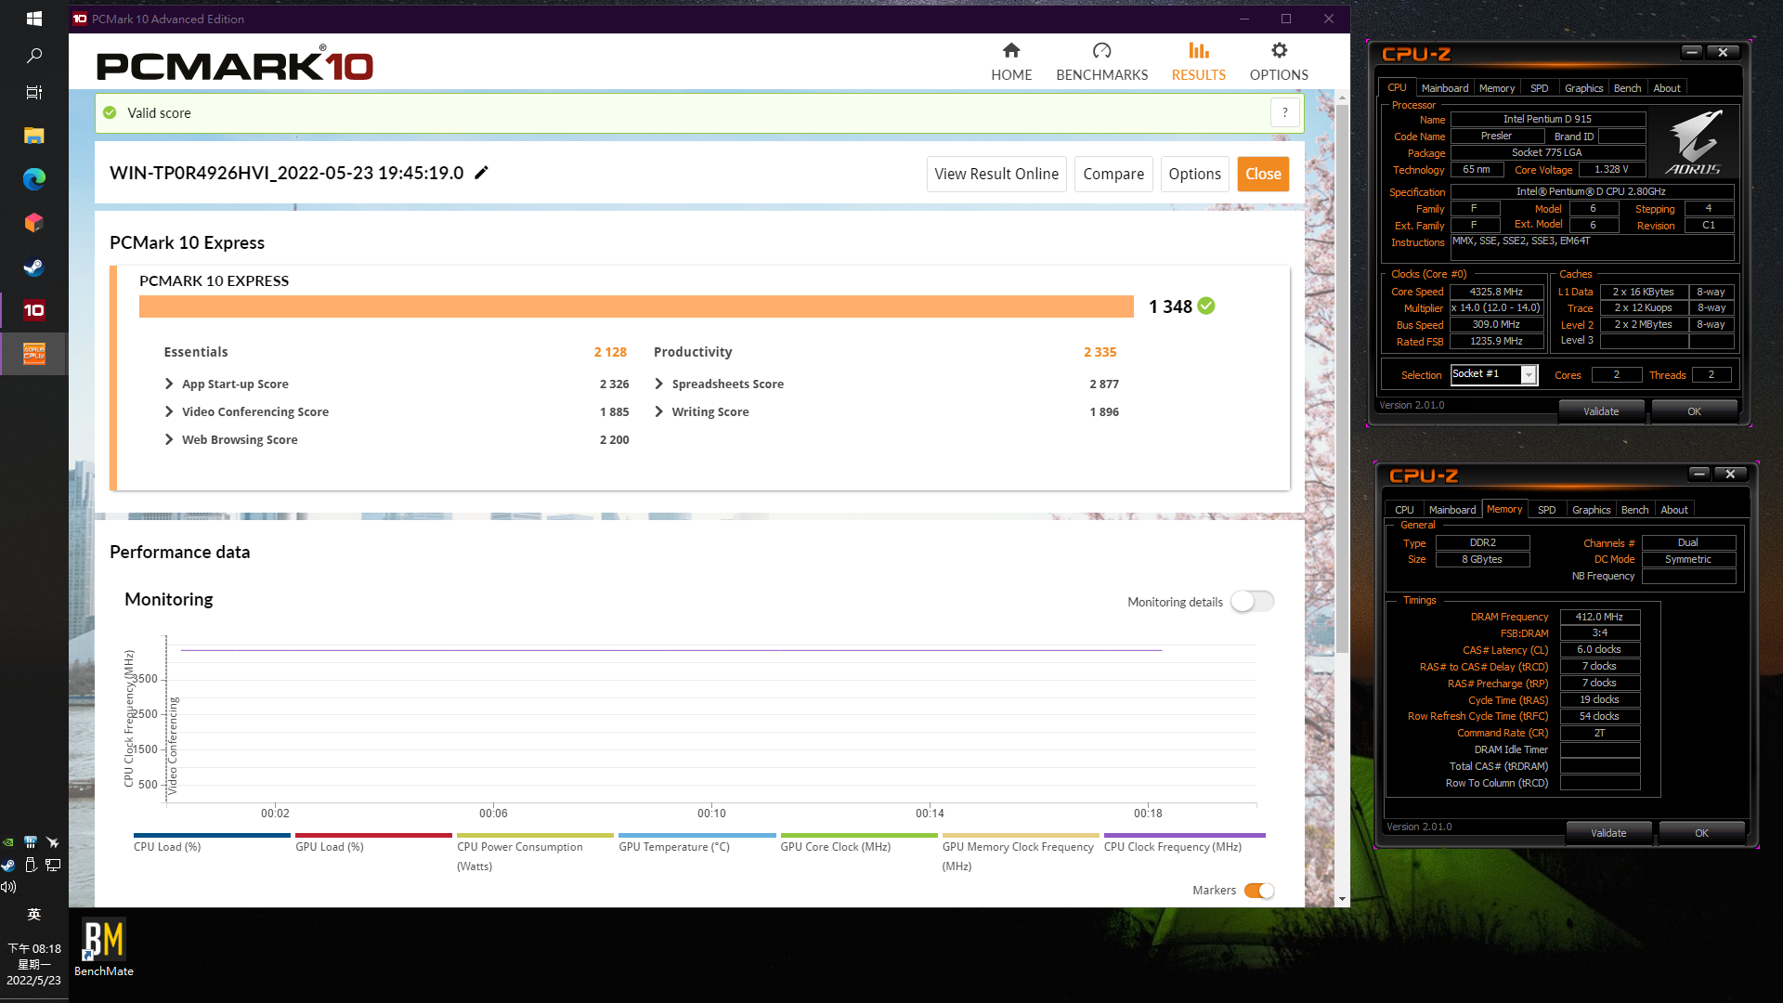Go to the HOME section
Viewport: 1783px width, 1003px height.
[1011, 61]
